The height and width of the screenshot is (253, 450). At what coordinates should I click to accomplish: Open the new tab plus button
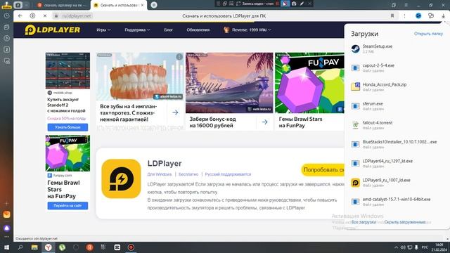point(154,5)
